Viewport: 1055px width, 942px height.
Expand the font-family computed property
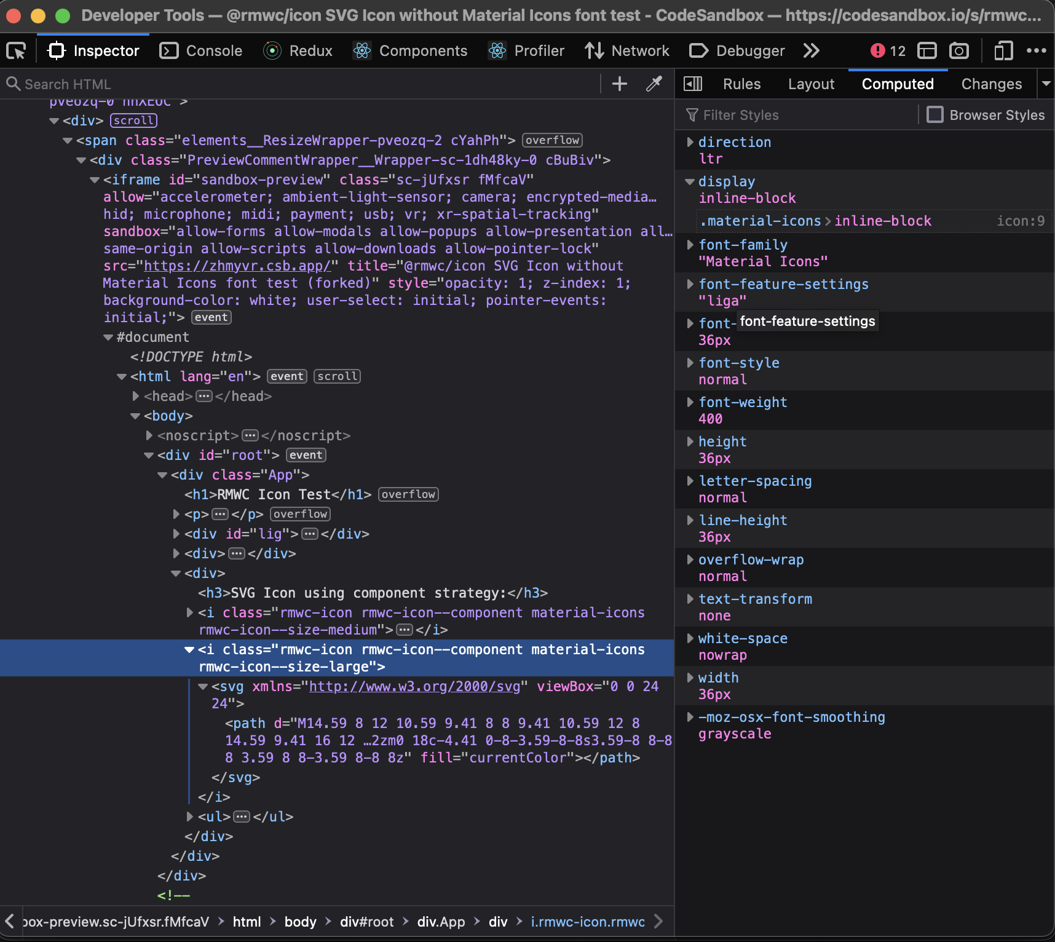coord(690,245)
